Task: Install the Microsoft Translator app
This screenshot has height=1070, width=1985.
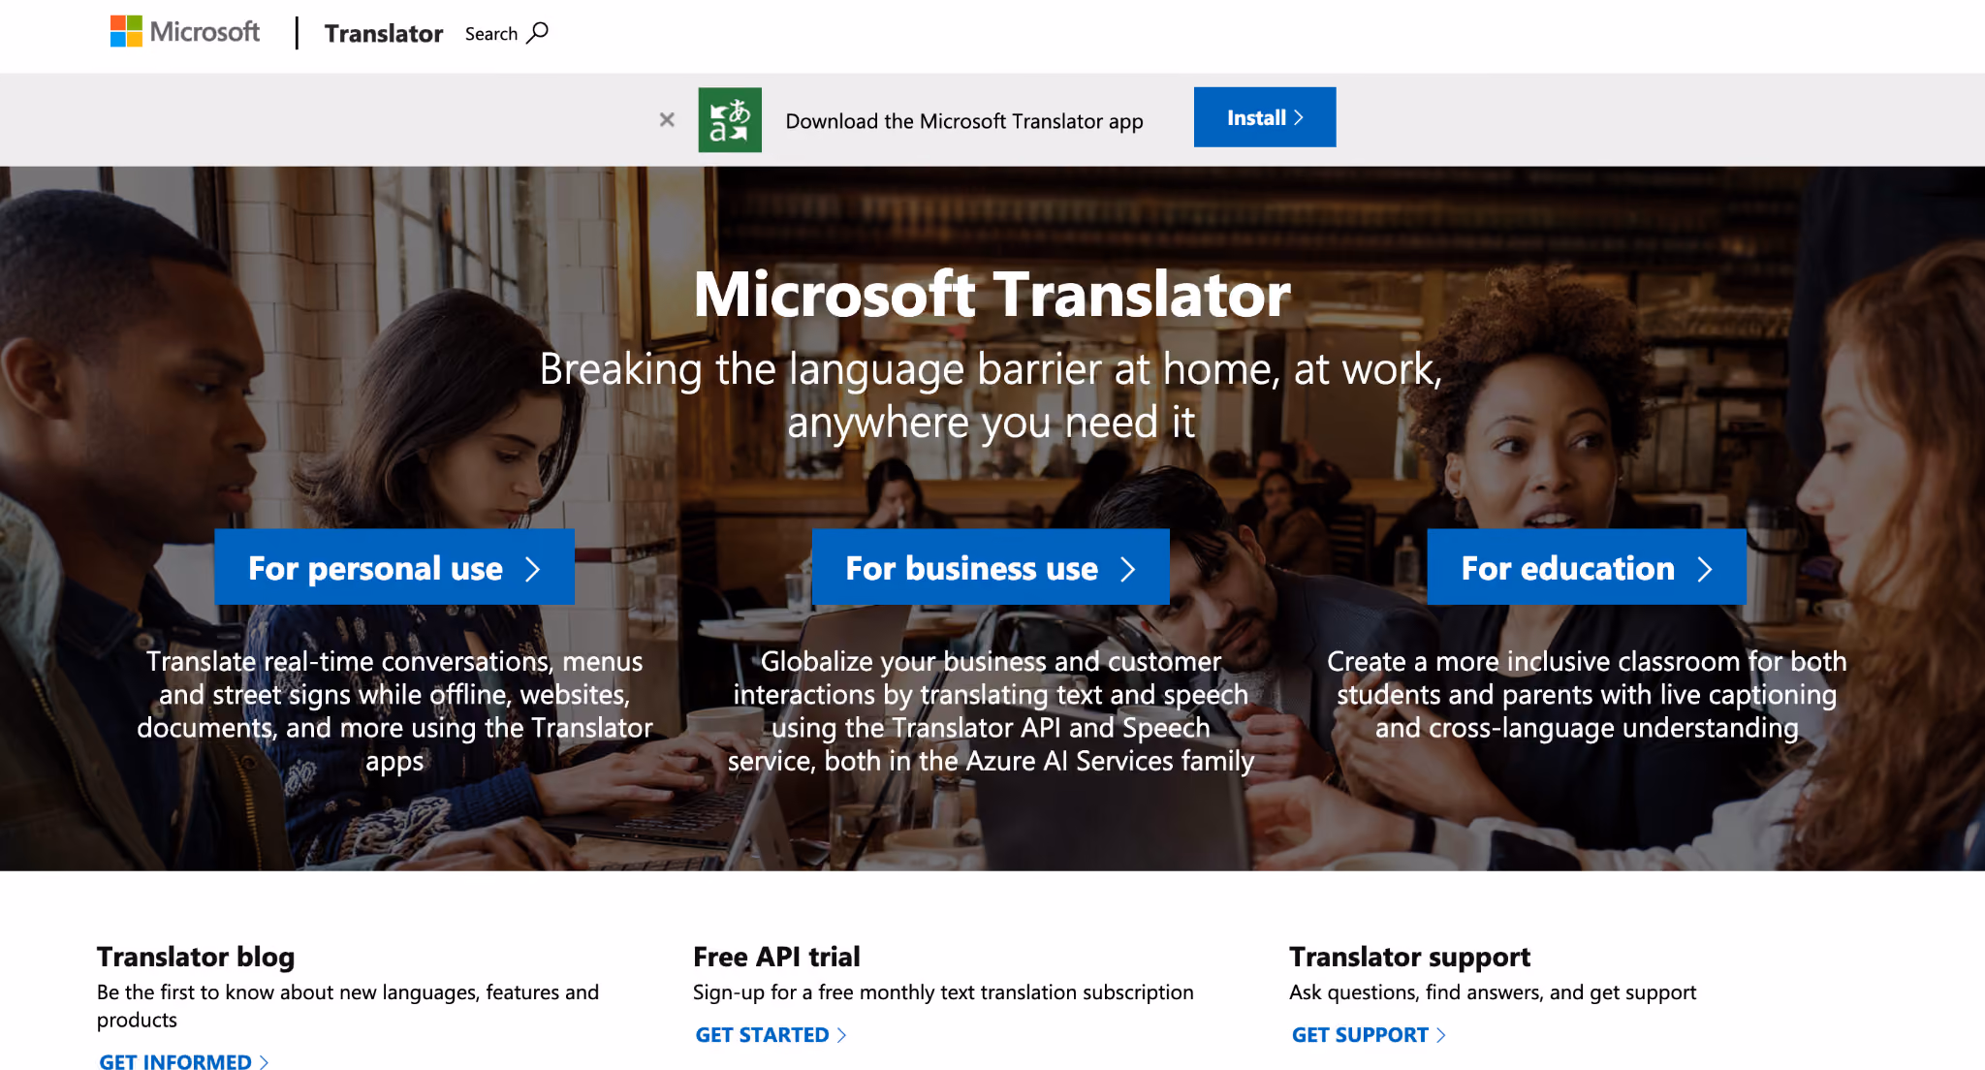Action: point(1265,117)
